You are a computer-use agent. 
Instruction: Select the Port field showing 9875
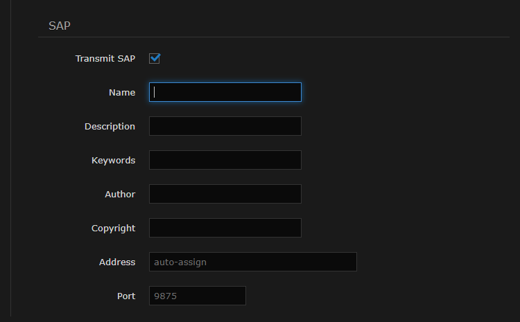point(197,296)
